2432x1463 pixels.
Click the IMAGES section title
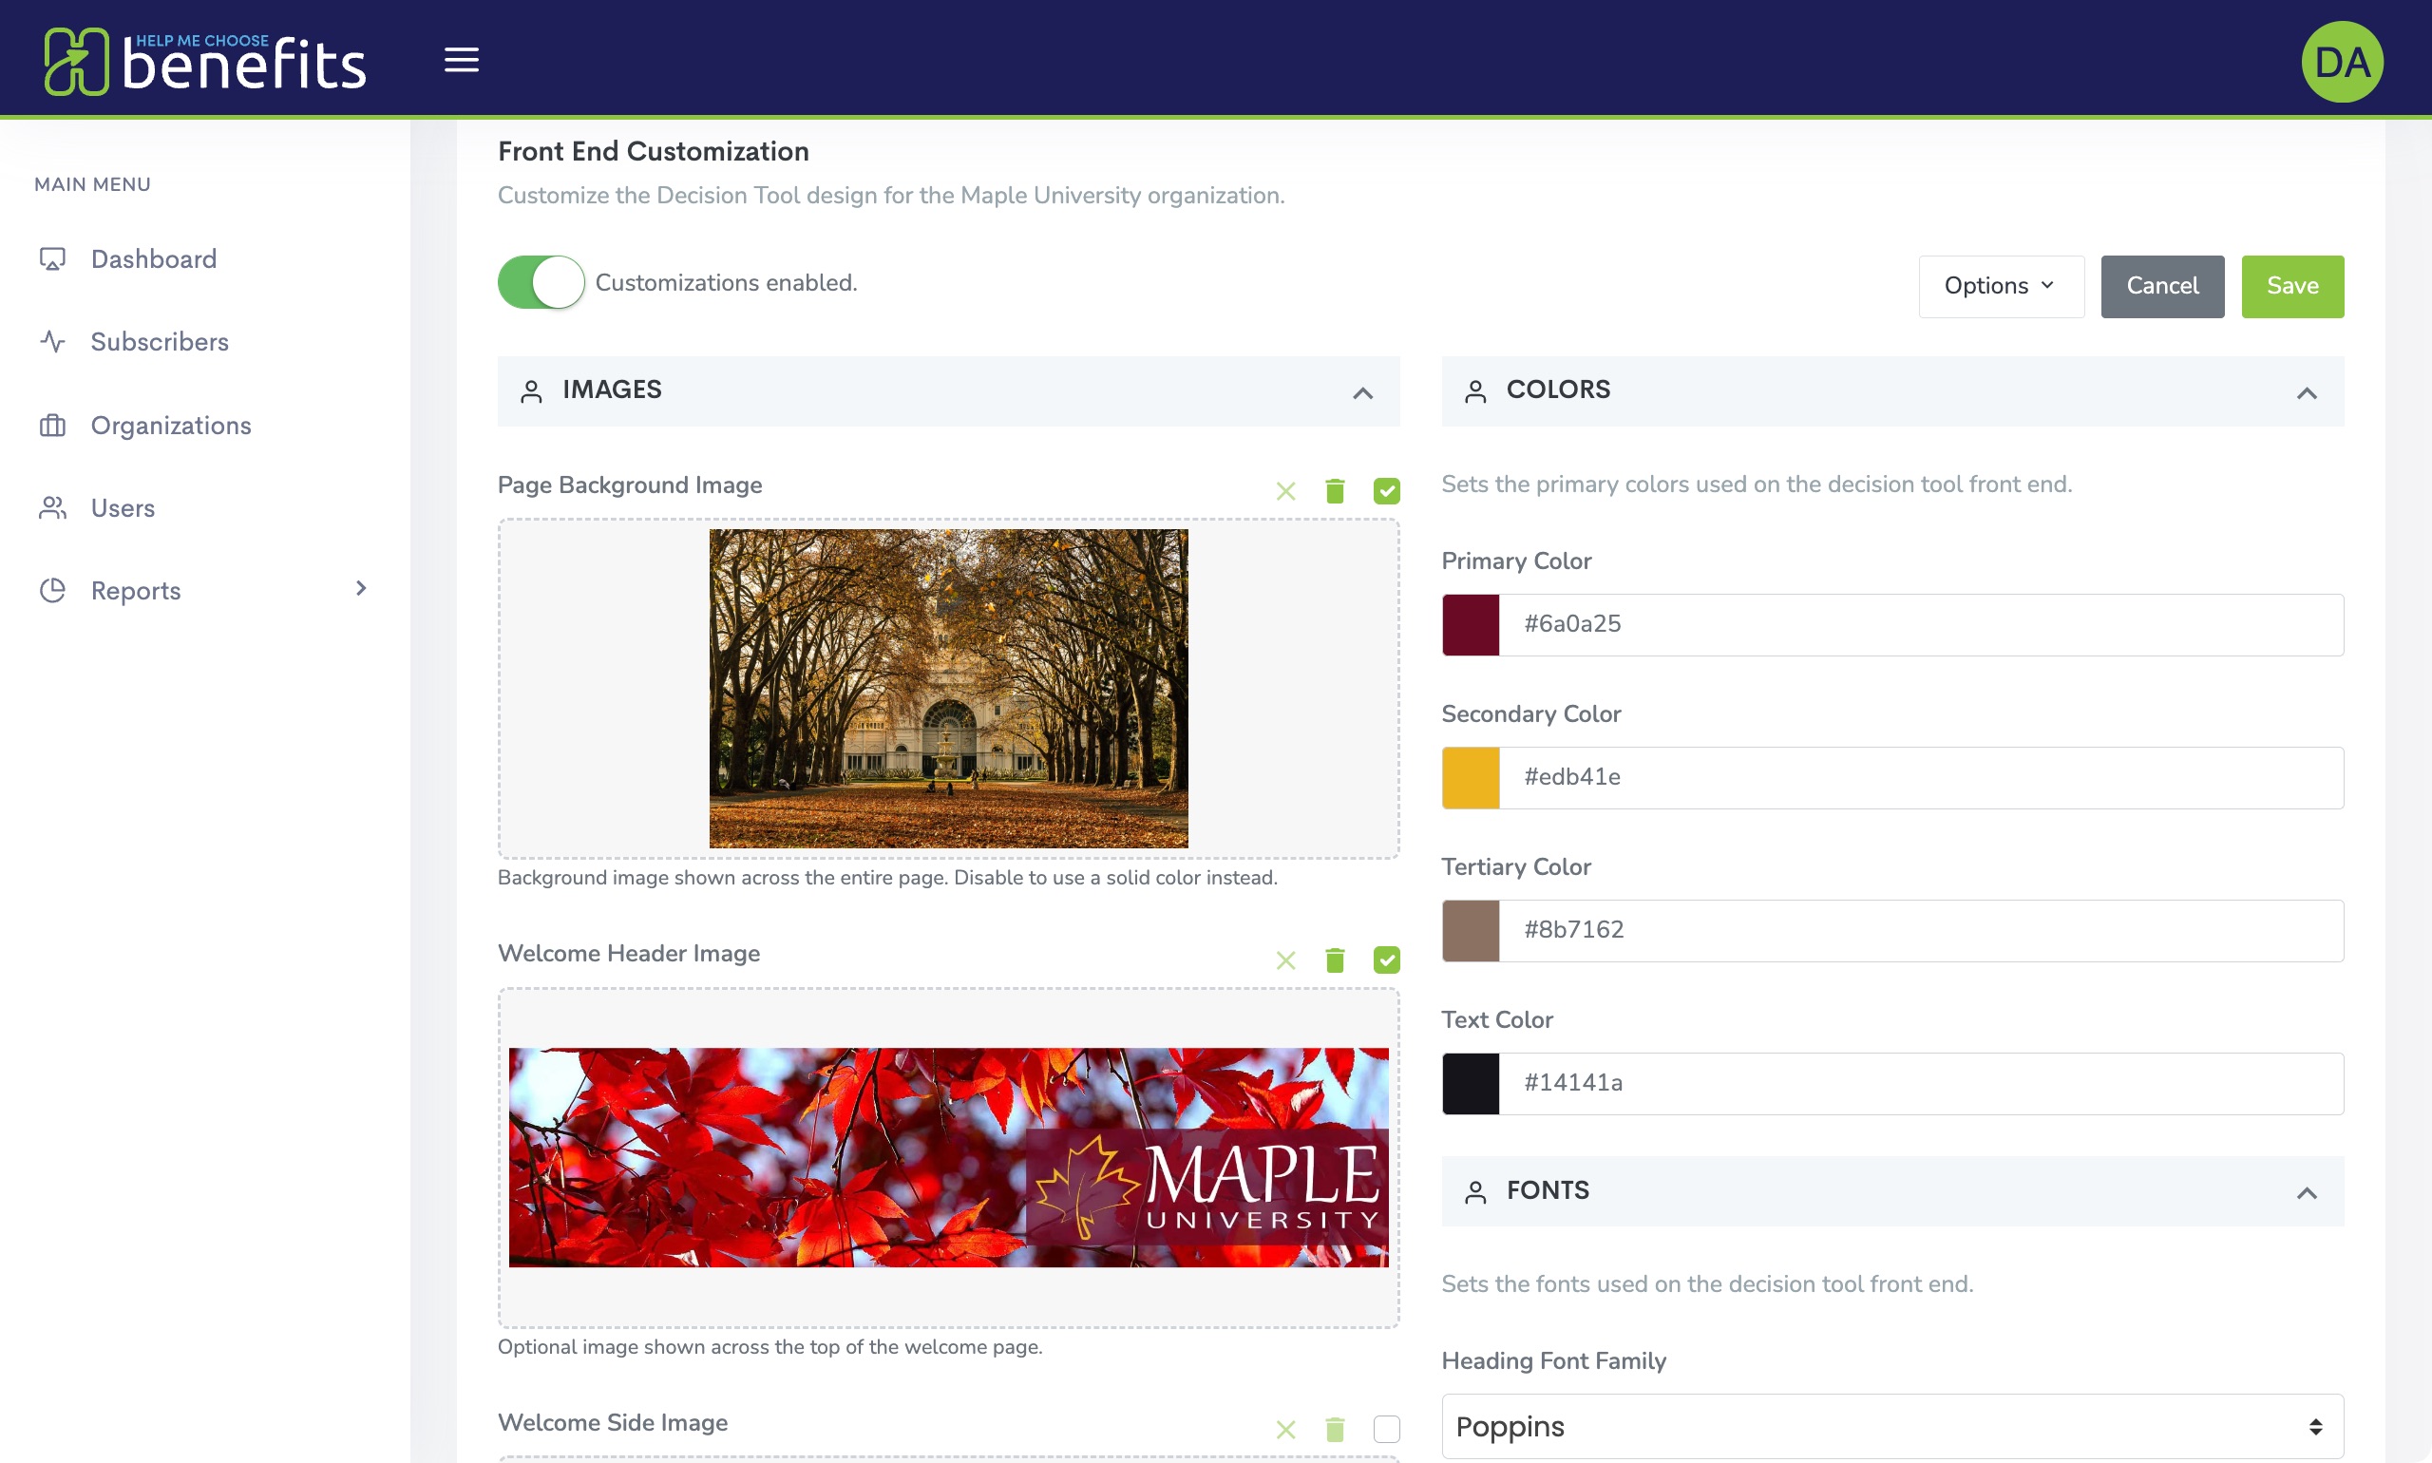(x=612, y=390)
